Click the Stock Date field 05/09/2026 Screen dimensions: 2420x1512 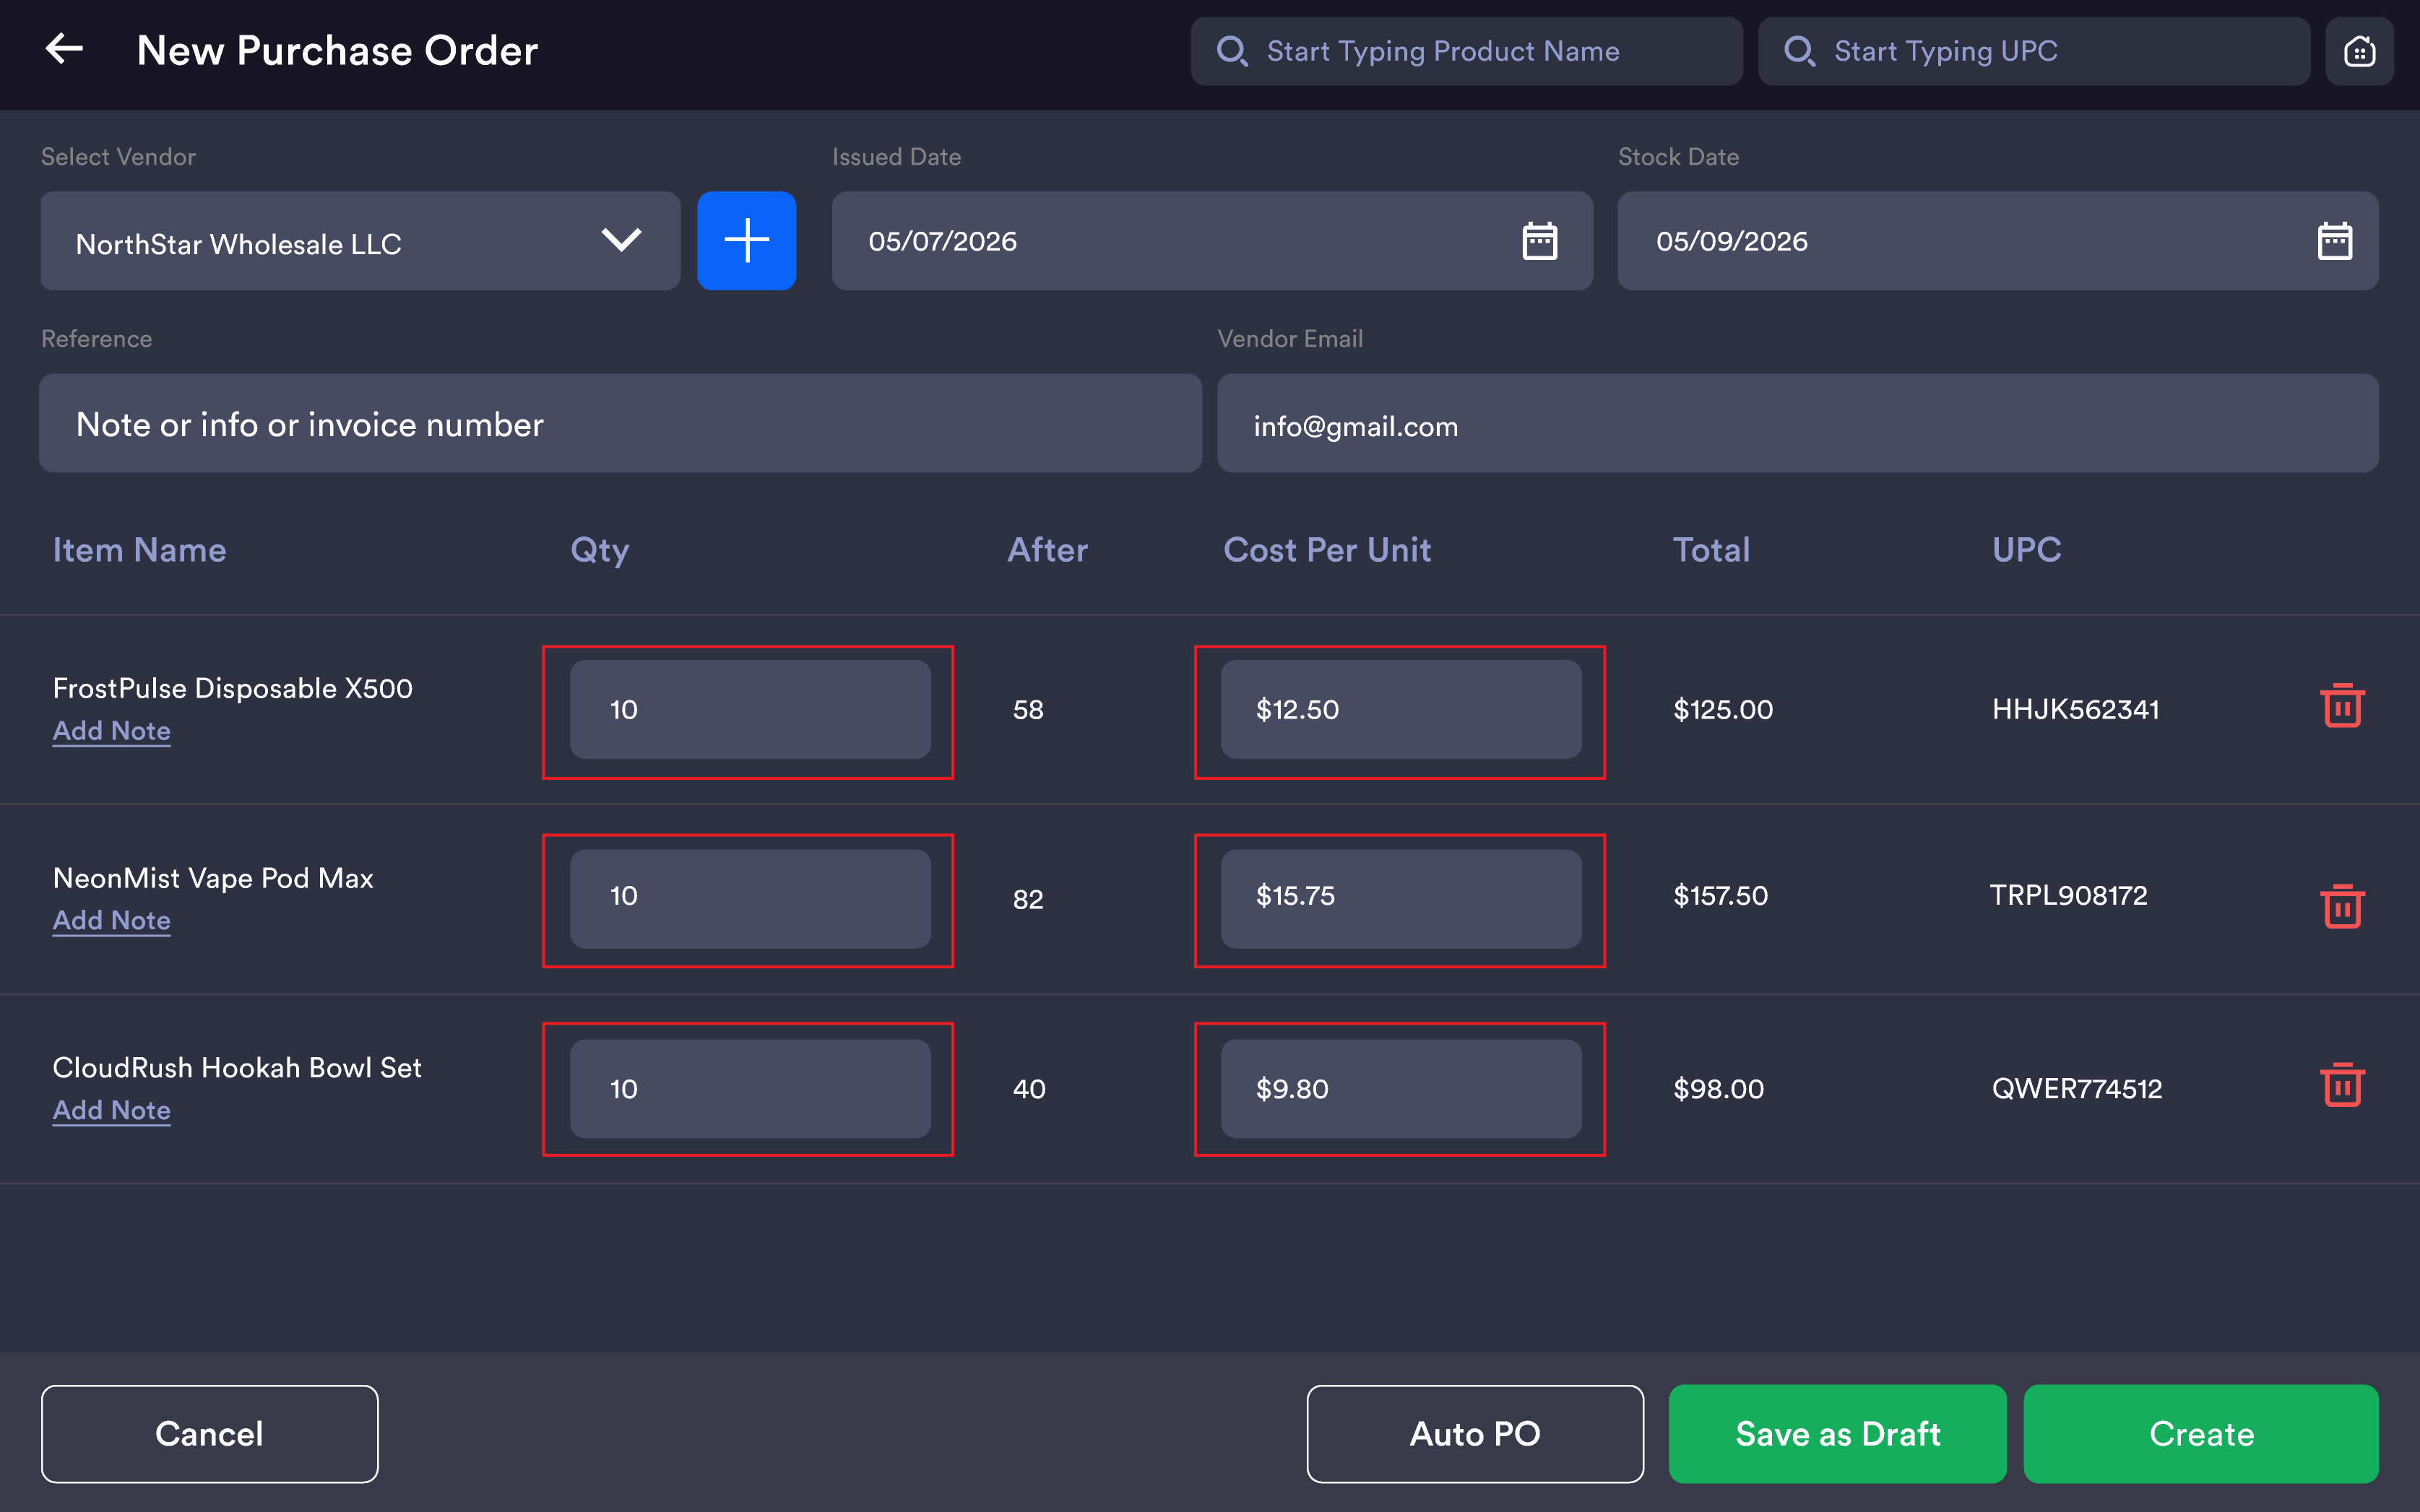[1998, 241]
